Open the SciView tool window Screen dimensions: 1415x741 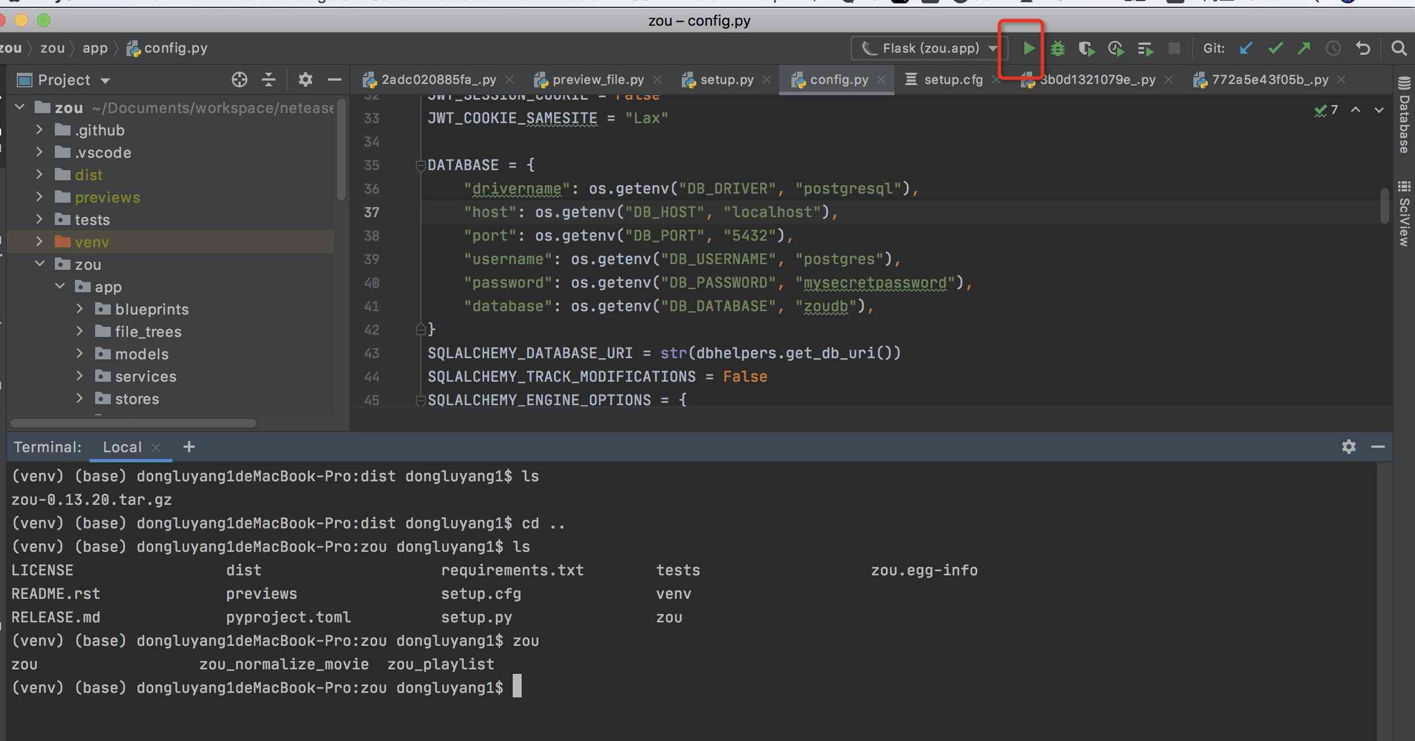click(1404, 213)
